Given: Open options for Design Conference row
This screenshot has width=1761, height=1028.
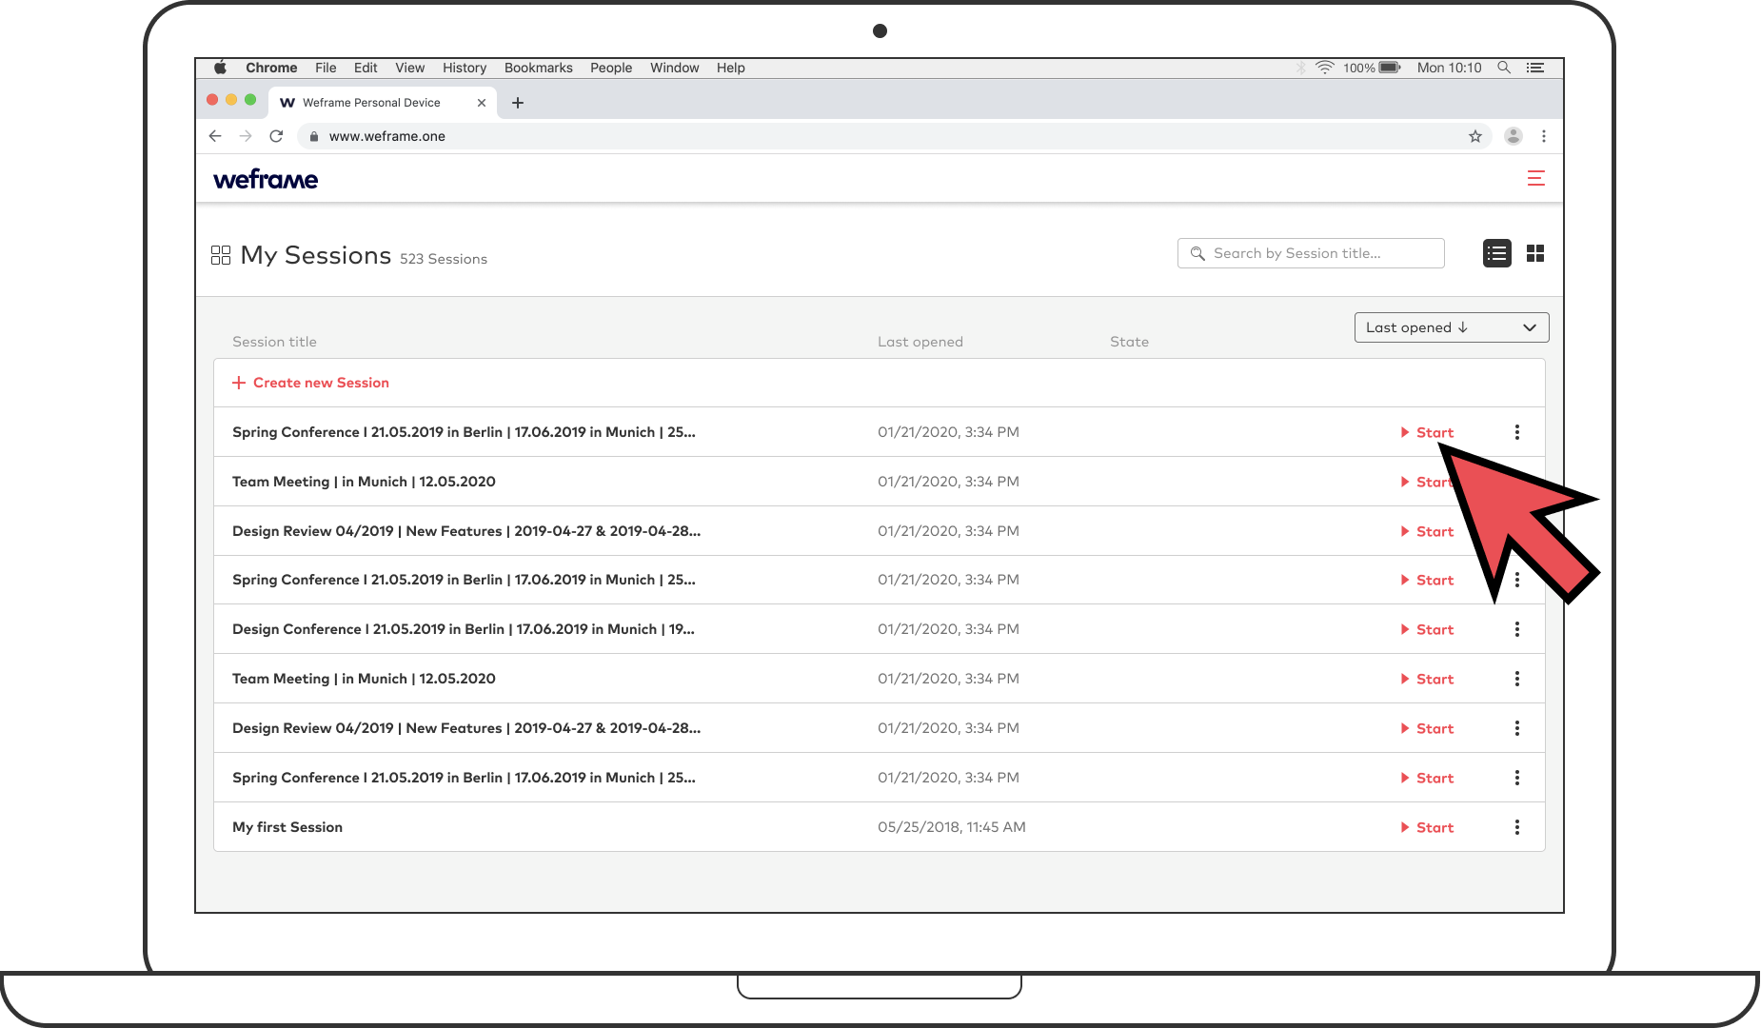Looking at the screenshot, I should 1516,629.
